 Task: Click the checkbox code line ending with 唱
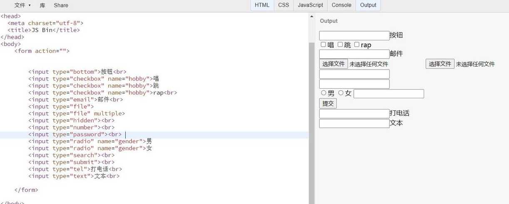(x=94, y=78)
